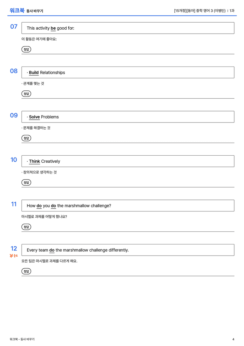The width and height of the screenshot is (244, 346).
Task: Click the orange 중요 star mark
Action: (14, 256)
